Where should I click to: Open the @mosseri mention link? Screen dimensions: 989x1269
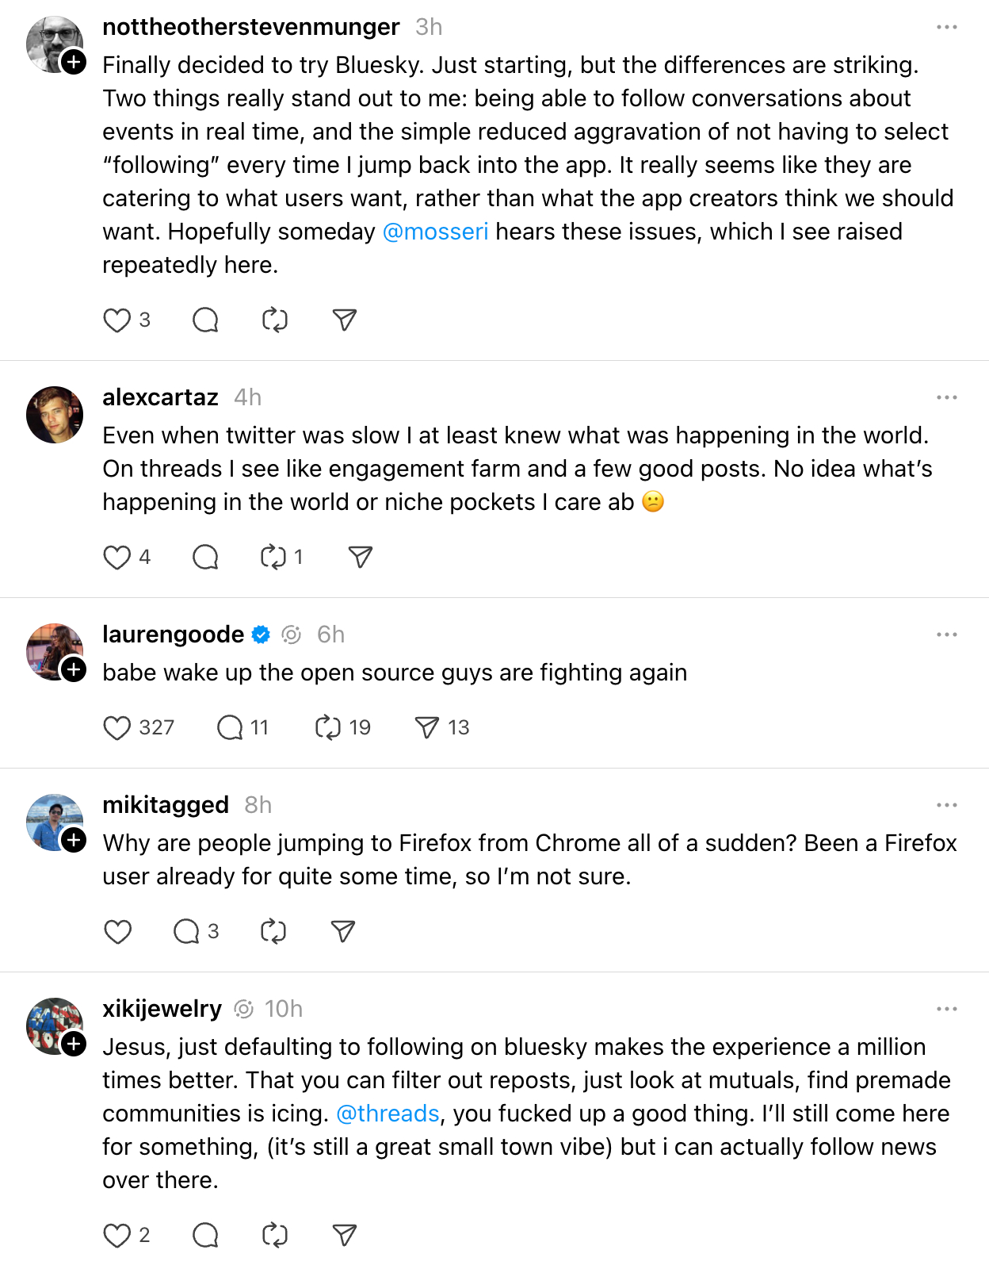point(435,232)
